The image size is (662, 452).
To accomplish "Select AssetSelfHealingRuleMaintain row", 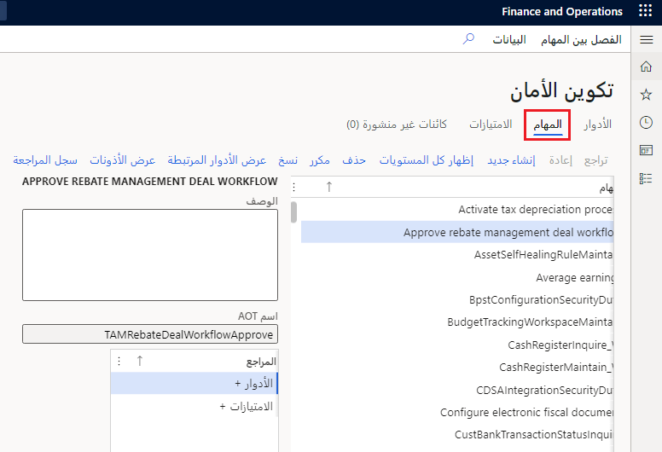I will (457, 254).
